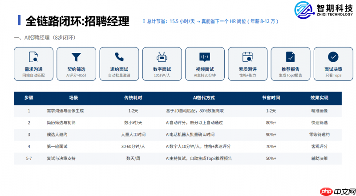Click the 节省时间 column header
The width and height of the screenshot is (356, 196).
[x=271, y=98]
